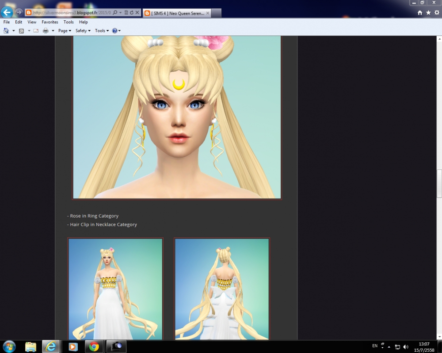442x353 pixels.
Task: Click the camera app taskbar icon
Action: point(116,346)
